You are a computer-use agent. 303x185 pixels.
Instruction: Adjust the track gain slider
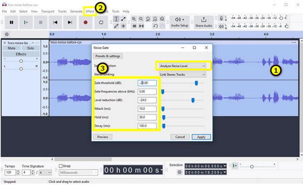tap(21, 61)
